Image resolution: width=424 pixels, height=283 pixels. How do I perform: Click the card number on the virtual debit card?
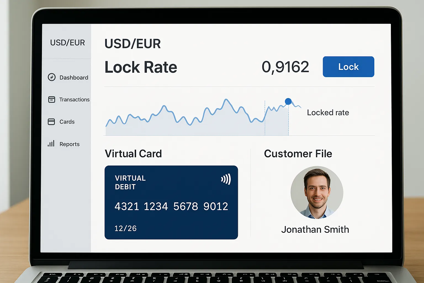tap(171, 206)
